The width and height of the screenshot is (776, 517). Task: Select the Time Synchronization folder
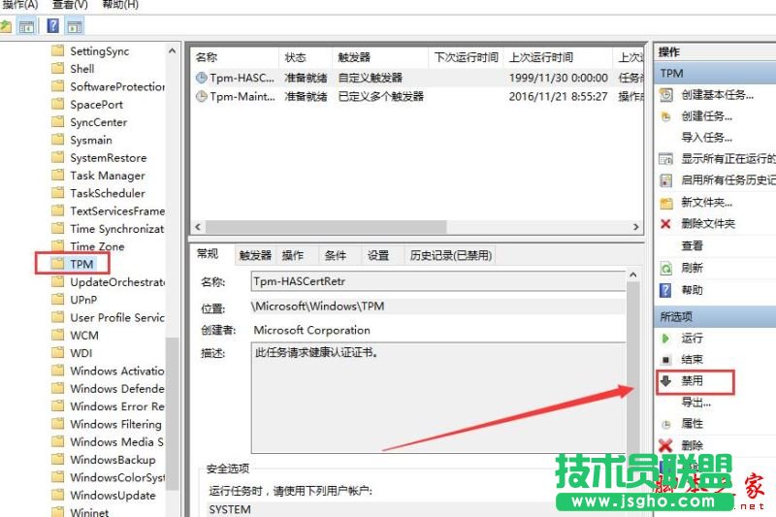tap(116, 229)
